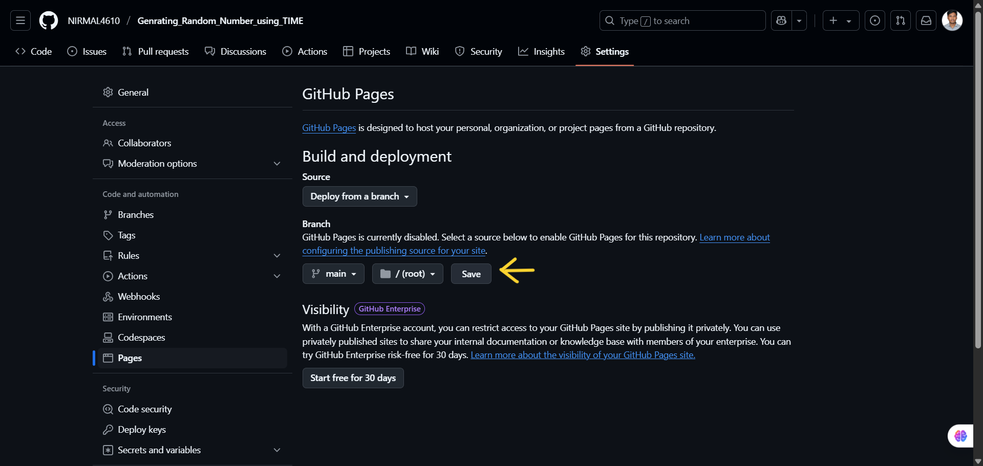This screenshot has width=983, height=466.
Task: Open the main branch selector
Action: click(333, 274)
